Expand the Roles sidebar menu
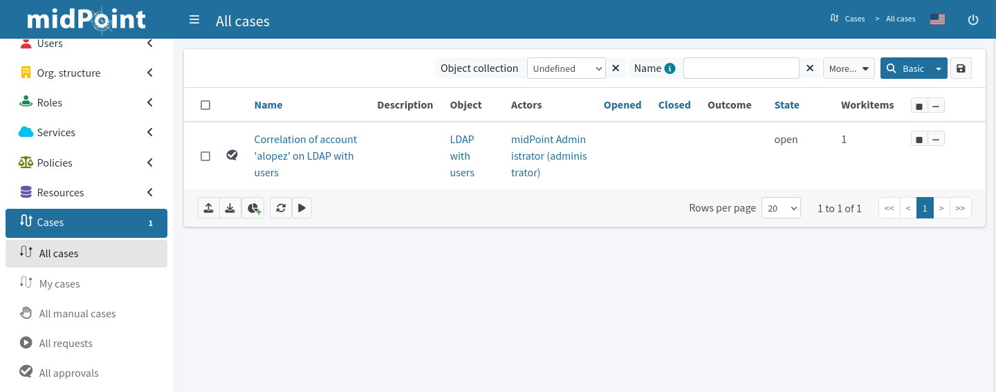Viewport: 996px width, 392px height. (x=86, y=102)
